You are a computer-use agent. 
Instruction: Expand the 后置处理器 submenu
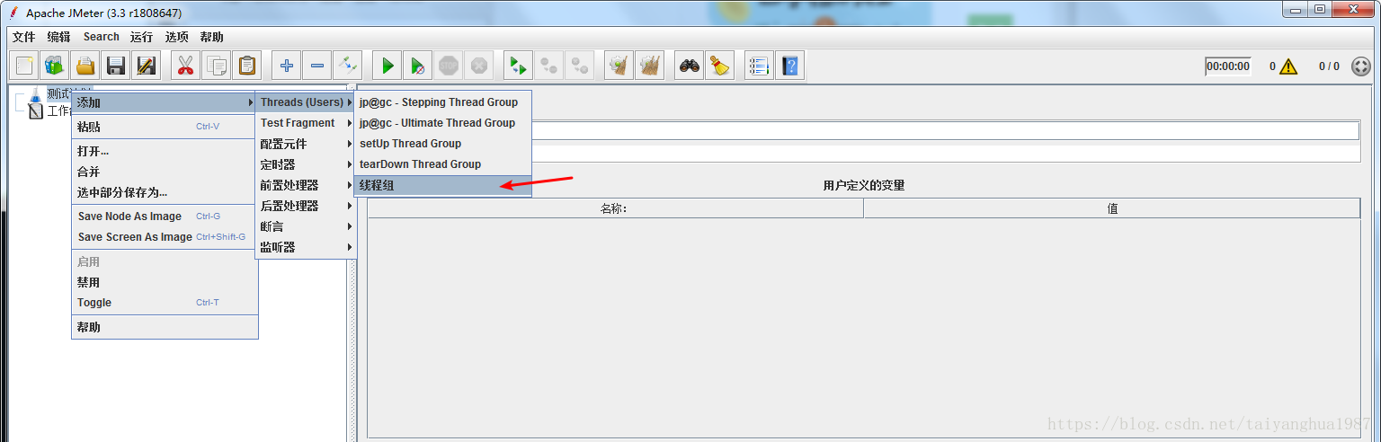306,206
